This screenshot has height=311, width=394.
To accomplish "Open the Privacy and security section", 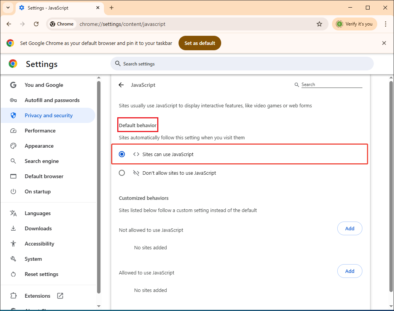I will coord(48,115).
